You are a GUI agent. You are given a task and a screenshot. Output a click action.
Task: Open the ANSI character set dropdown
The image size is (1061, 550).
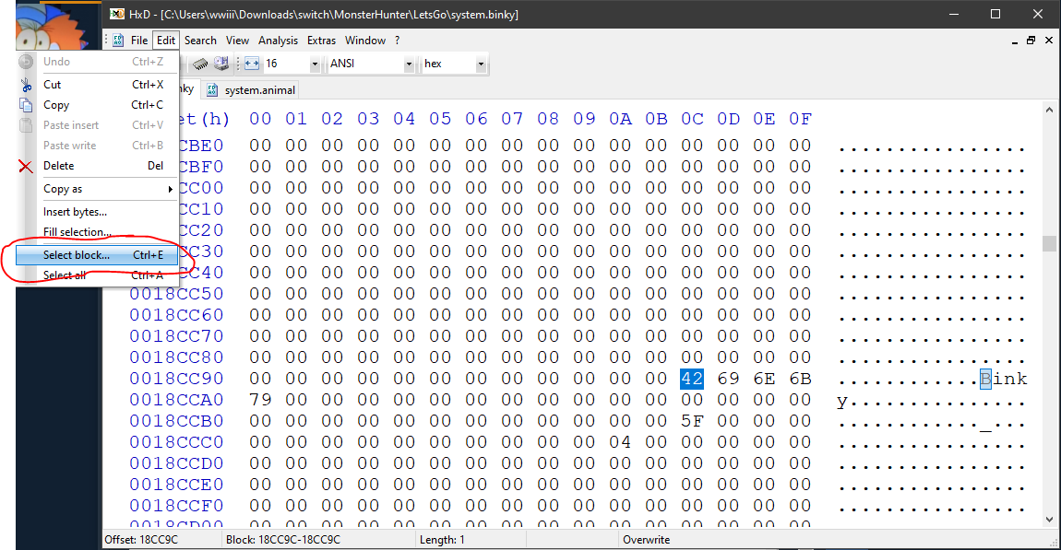coord(409,64)
